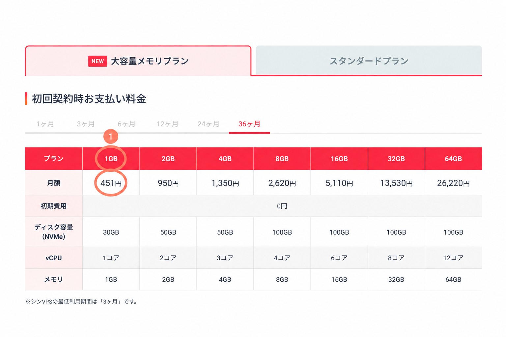This screenshot has width=506, height=337.
Task: Click the 1,350円 monthly price
Action: click(x=225, y=183)
